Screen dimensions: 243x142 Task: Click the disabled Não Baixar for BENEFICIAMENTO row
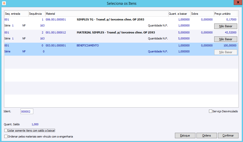tap(226, 52)
